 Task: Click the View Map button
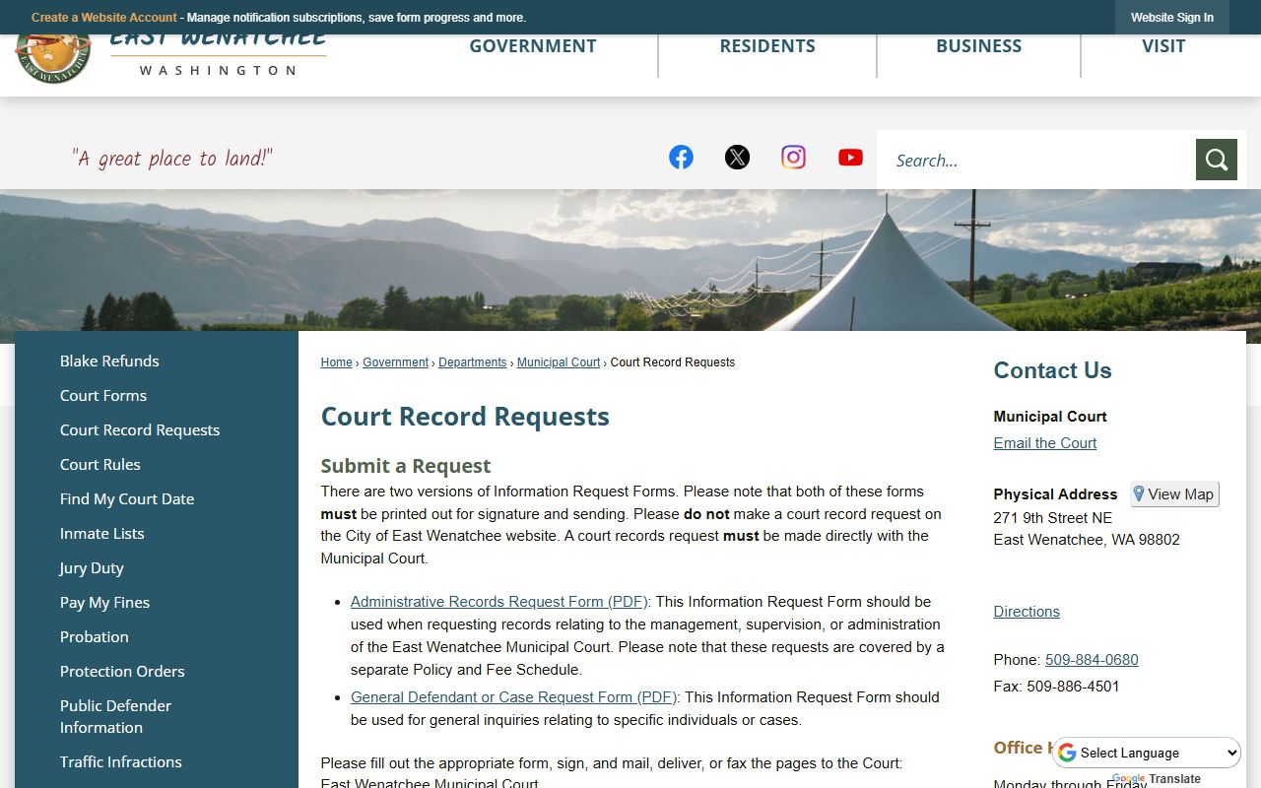point(1174,493)
